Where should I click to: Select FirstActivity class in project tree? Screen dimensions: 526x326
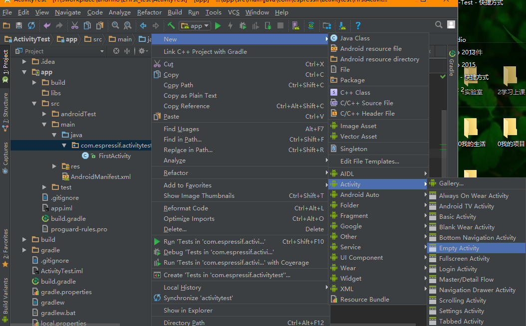tap(114, 156)
